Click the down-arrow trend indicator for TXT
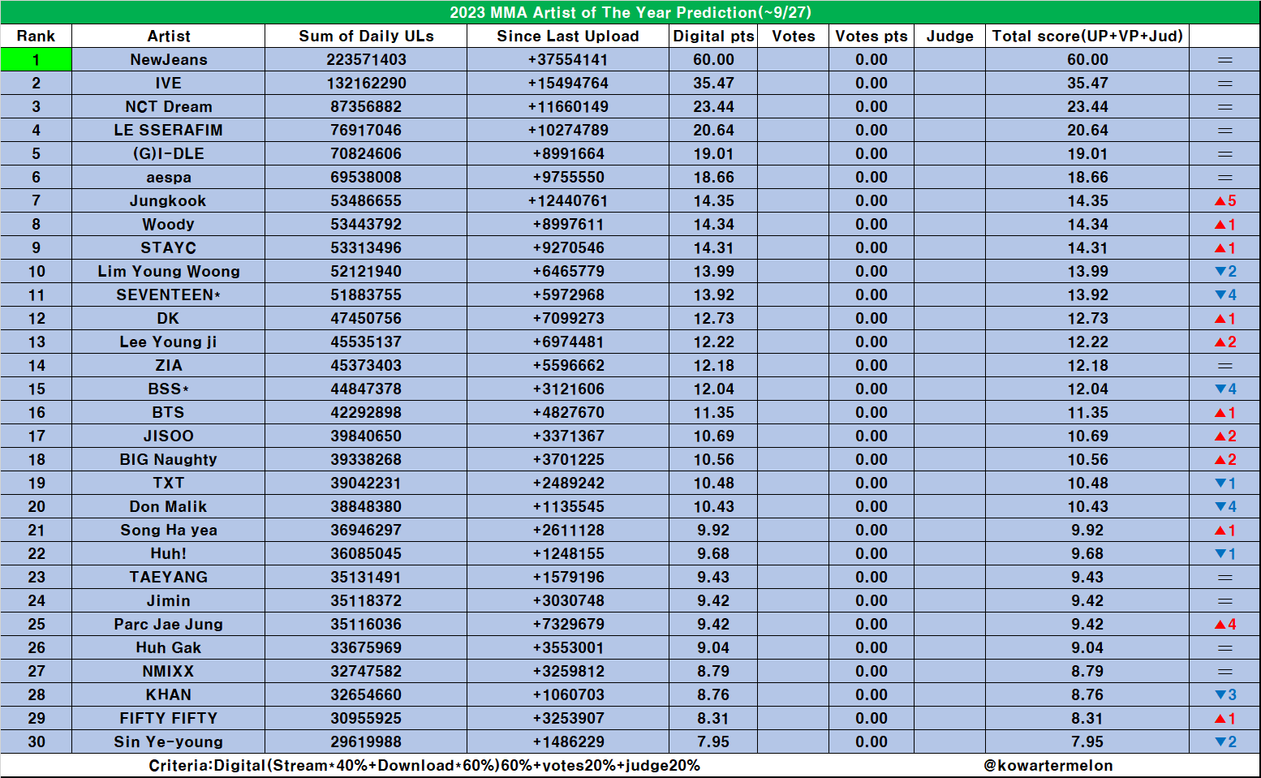This screenshot has height=778, width=1261. (x=1225, y=483)
